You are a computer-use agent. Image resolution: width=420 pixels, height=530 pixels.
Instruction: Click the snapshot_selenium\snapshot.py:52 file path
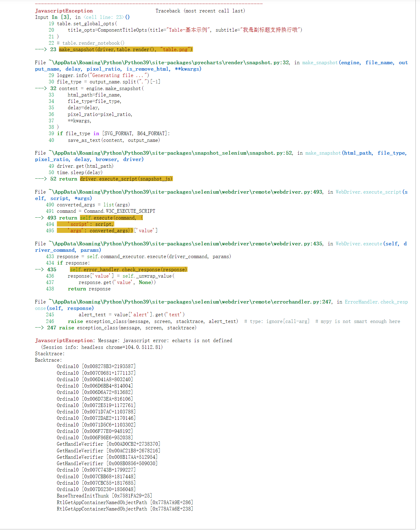pyautogui.click(x=170, y=153)
